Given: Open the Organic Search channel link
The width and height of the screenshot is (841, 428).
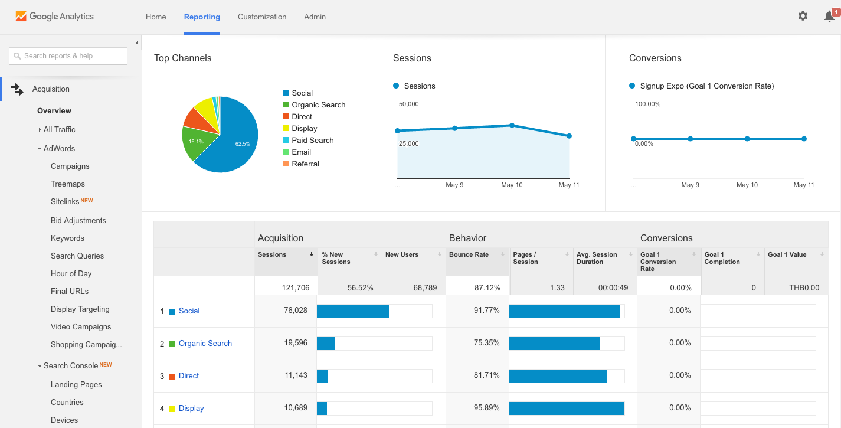Looking at the screenshot, I should pos(205,343).
